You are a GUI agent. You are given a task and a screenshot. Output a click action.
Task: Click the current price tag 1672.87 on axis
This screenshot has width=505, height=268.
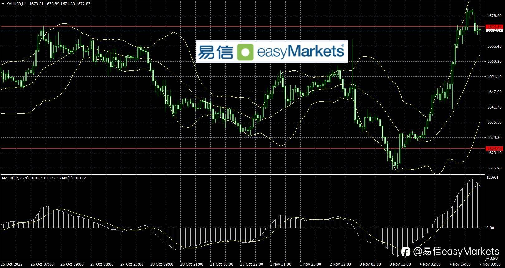click(494, 30)
